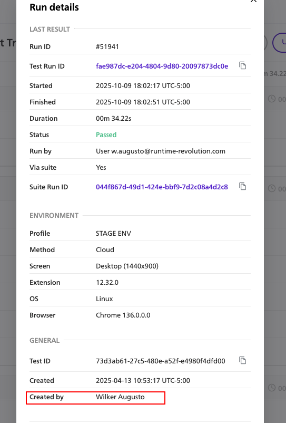Click the Extension version 12.32.0
Image resolution: width=286 pixels, height=423 pixels.
(x=107, y=283)
